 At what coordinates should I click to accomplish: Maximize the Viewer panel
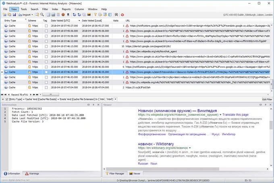[261, 105]
